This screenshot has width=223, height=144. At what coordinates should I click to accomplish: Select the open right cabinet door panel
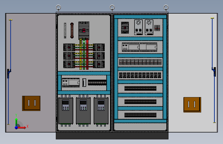(193, 73)
